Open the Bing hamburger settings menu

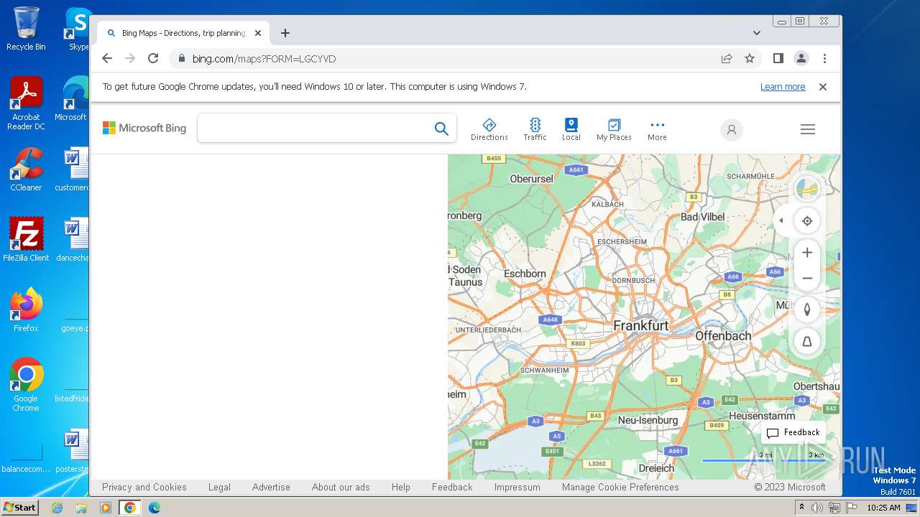coord(808,129)
